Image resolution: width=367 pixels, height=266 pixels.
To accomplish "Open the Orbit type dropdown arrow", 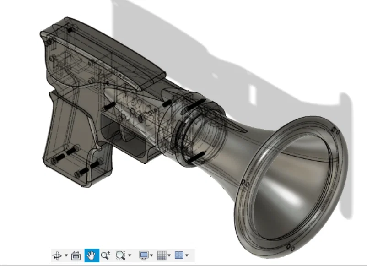I will tap(66, 255).
